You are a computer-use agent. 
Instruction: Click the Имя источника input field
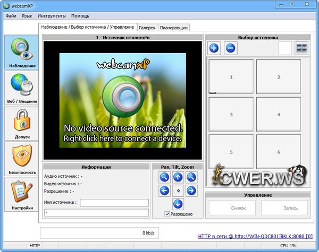[x=114, y=202]
